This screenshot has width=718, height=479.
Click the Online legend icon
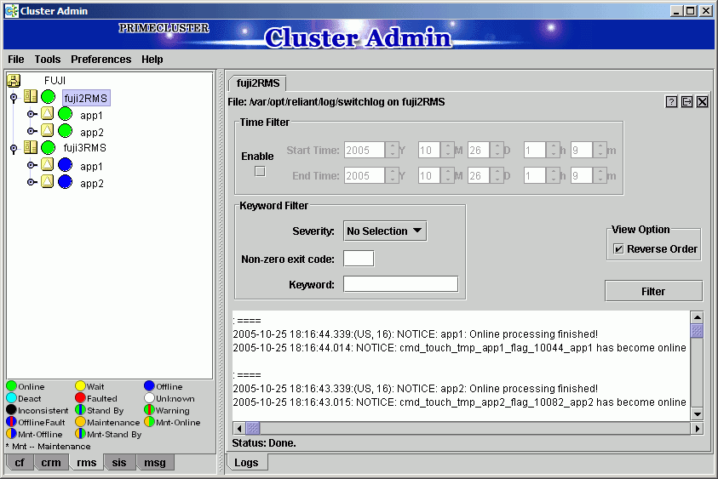[11, 386]
